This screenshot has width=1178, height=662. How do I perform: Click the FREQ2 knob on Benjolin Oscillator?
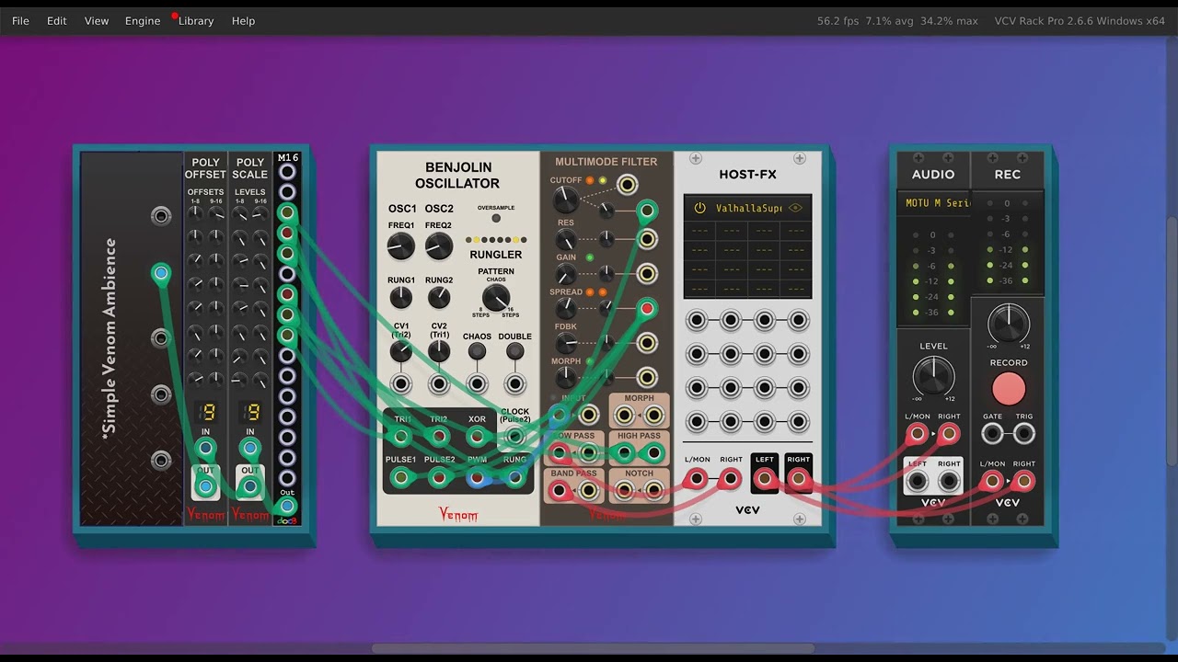[x=439, y=246]
